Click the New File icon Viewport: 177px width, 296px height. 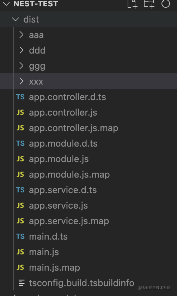coord(132,4)
